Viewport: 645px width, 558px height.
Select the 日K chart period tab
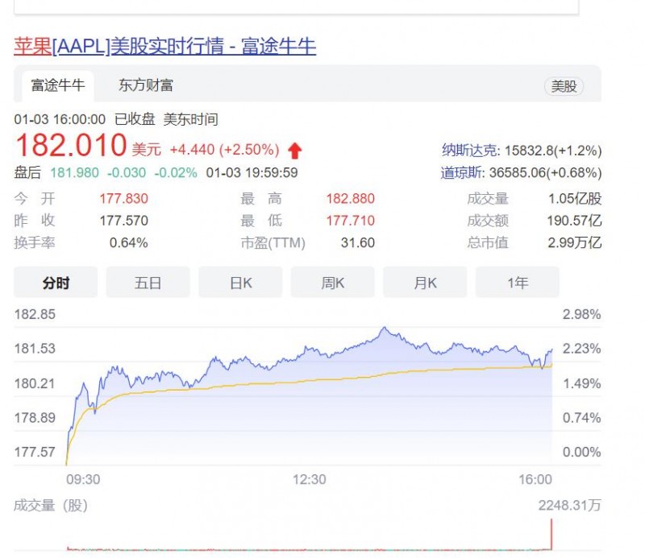(x=240, y=283)
